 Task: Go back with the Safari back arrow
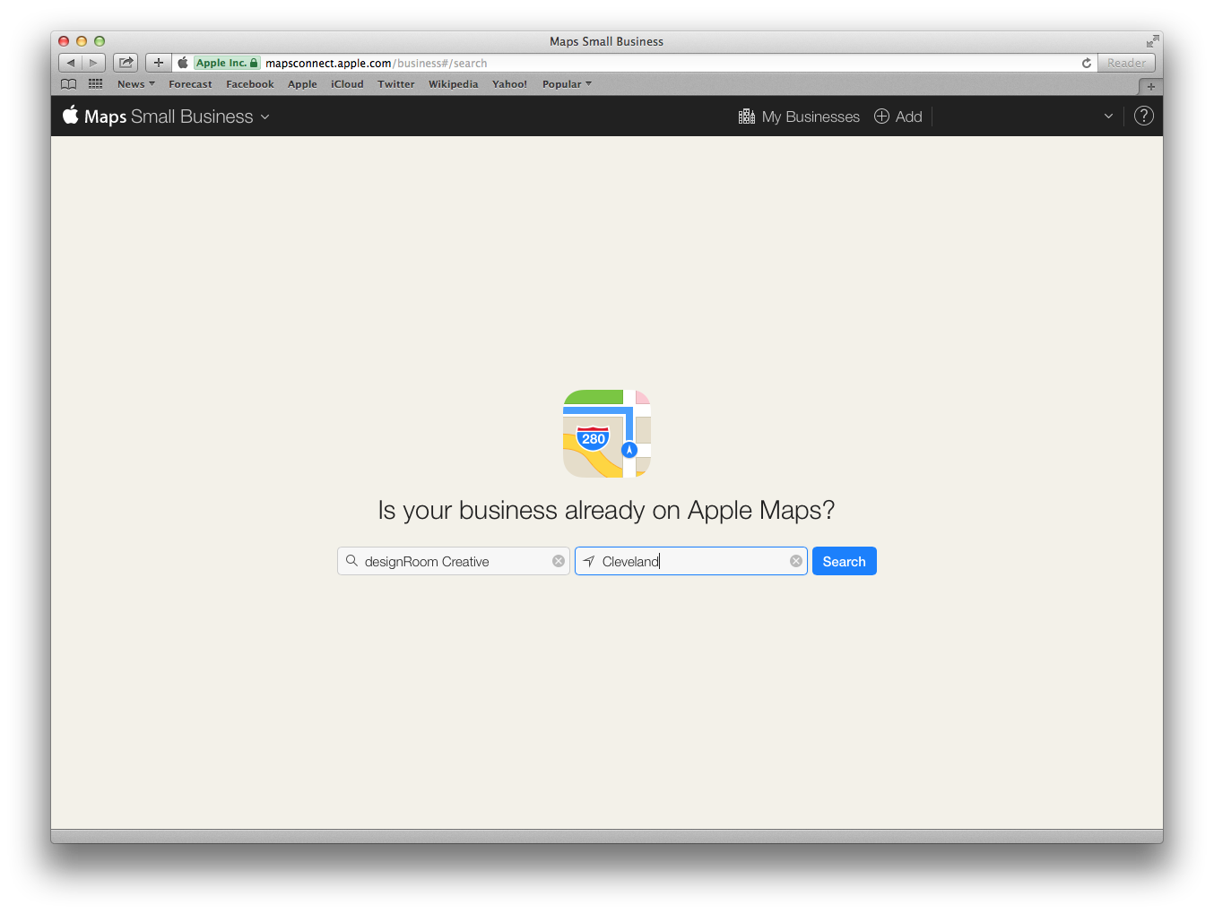point(71,63)
